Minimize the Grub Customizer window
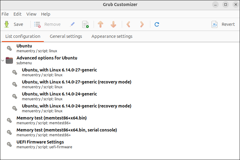Screen dimensions: 240x160 pyautogui.click(x=215, y=5)
